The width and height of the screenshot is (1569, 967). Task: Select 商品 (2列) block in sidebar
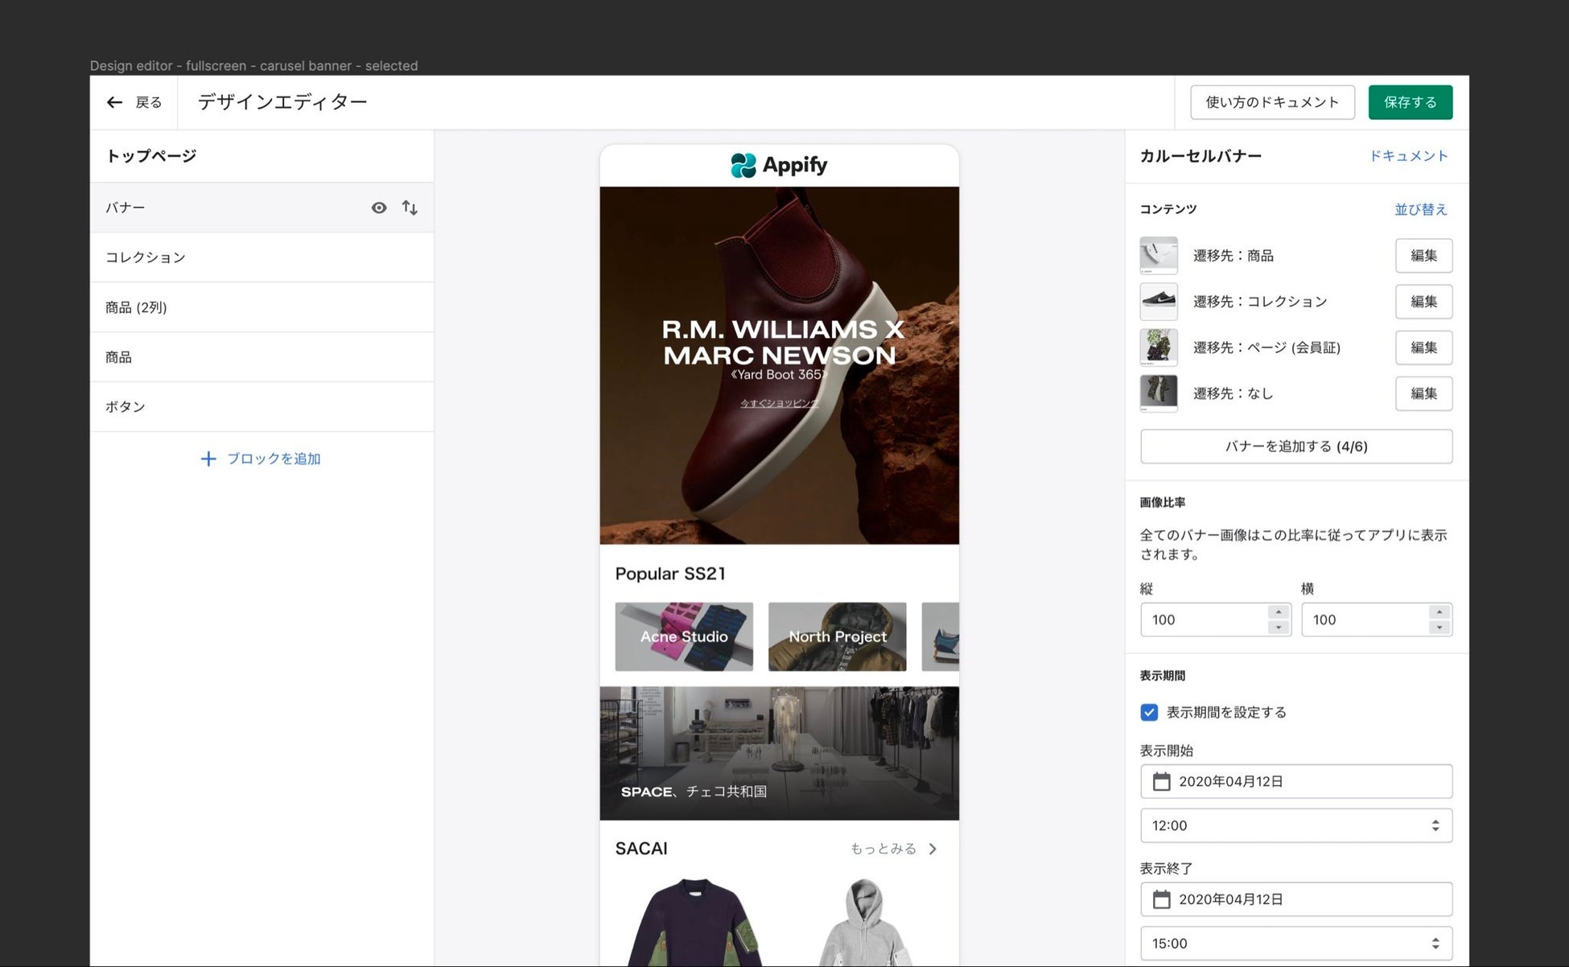pos(261,307)
